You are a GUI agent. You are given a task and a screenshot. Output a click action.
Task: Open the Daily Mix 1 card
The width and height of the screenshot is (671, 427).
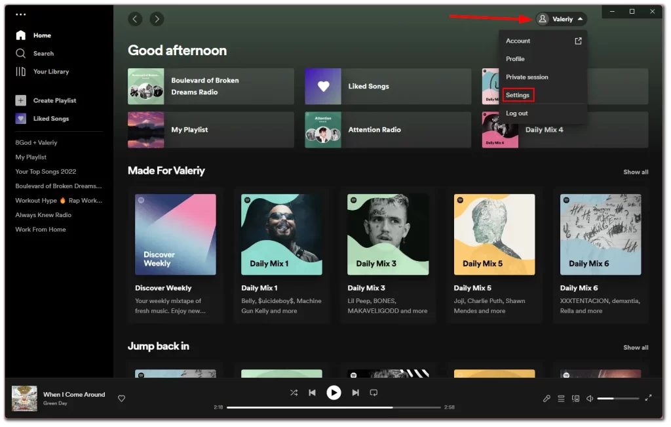point(282,256)
